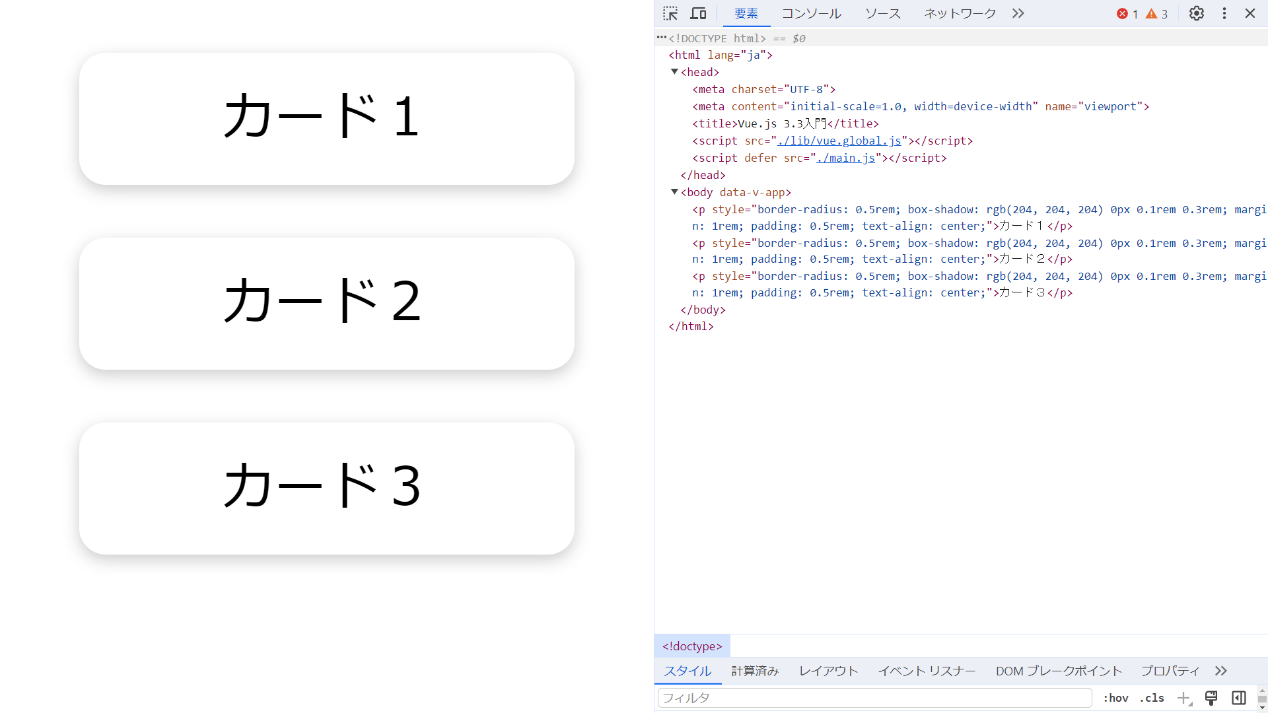Open rendering emulation paintbrush icon
Image resolution: width=1268 pixels, height=713 pixels.
tap(1211, 698)
